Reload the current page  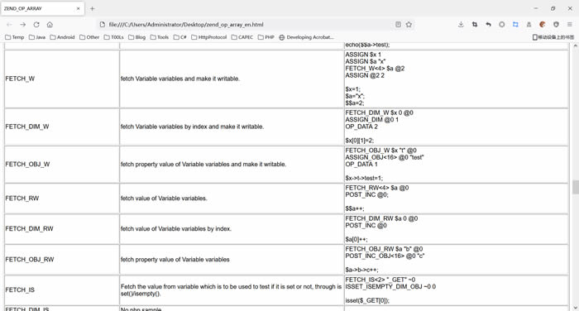36,24
